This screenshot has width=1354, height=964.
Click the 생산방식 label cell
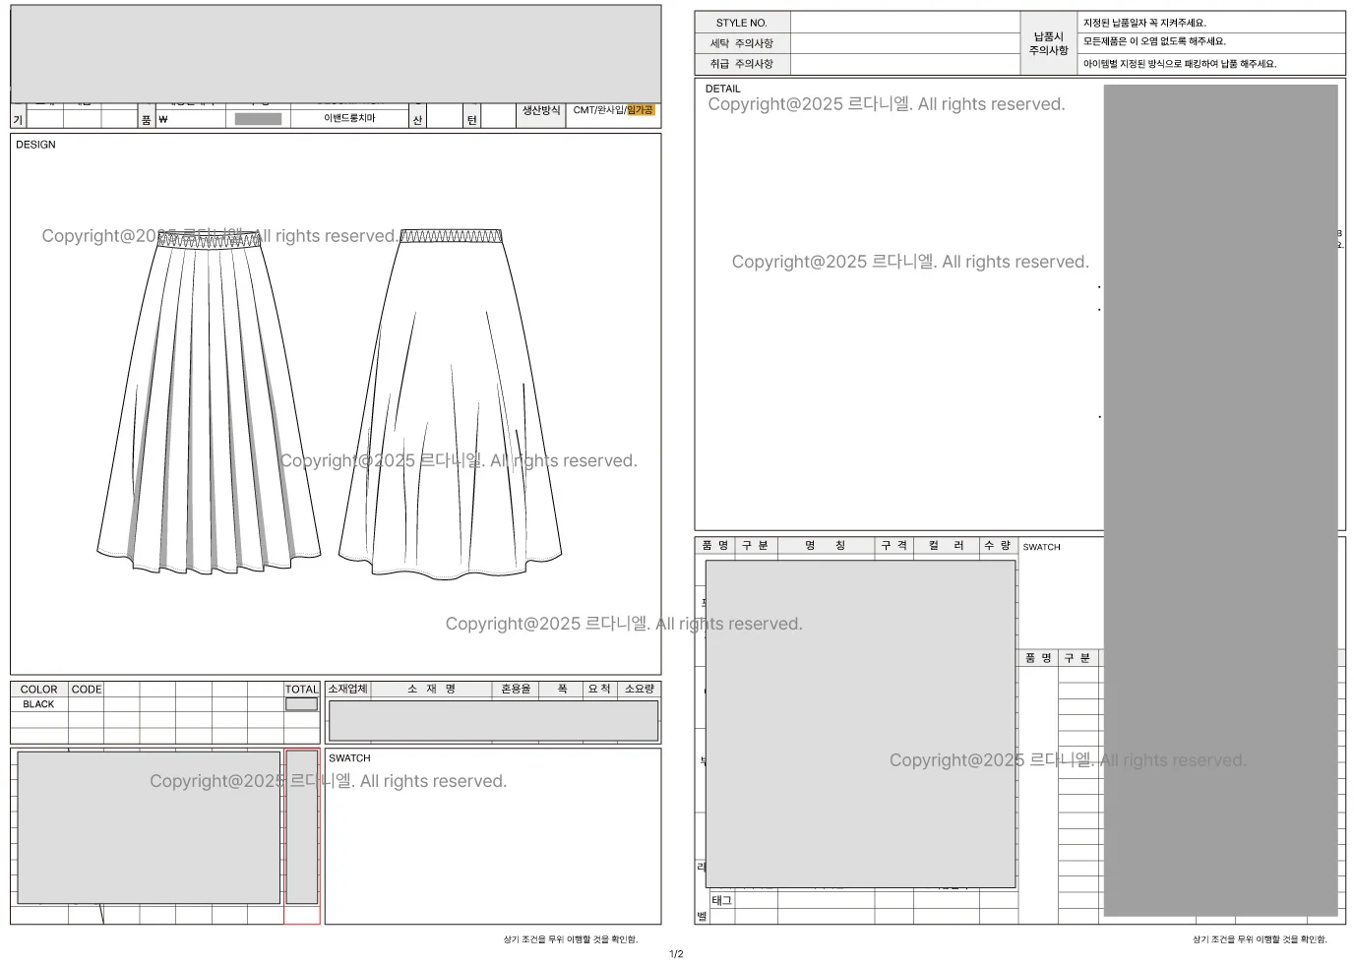(x=540, y=110)
